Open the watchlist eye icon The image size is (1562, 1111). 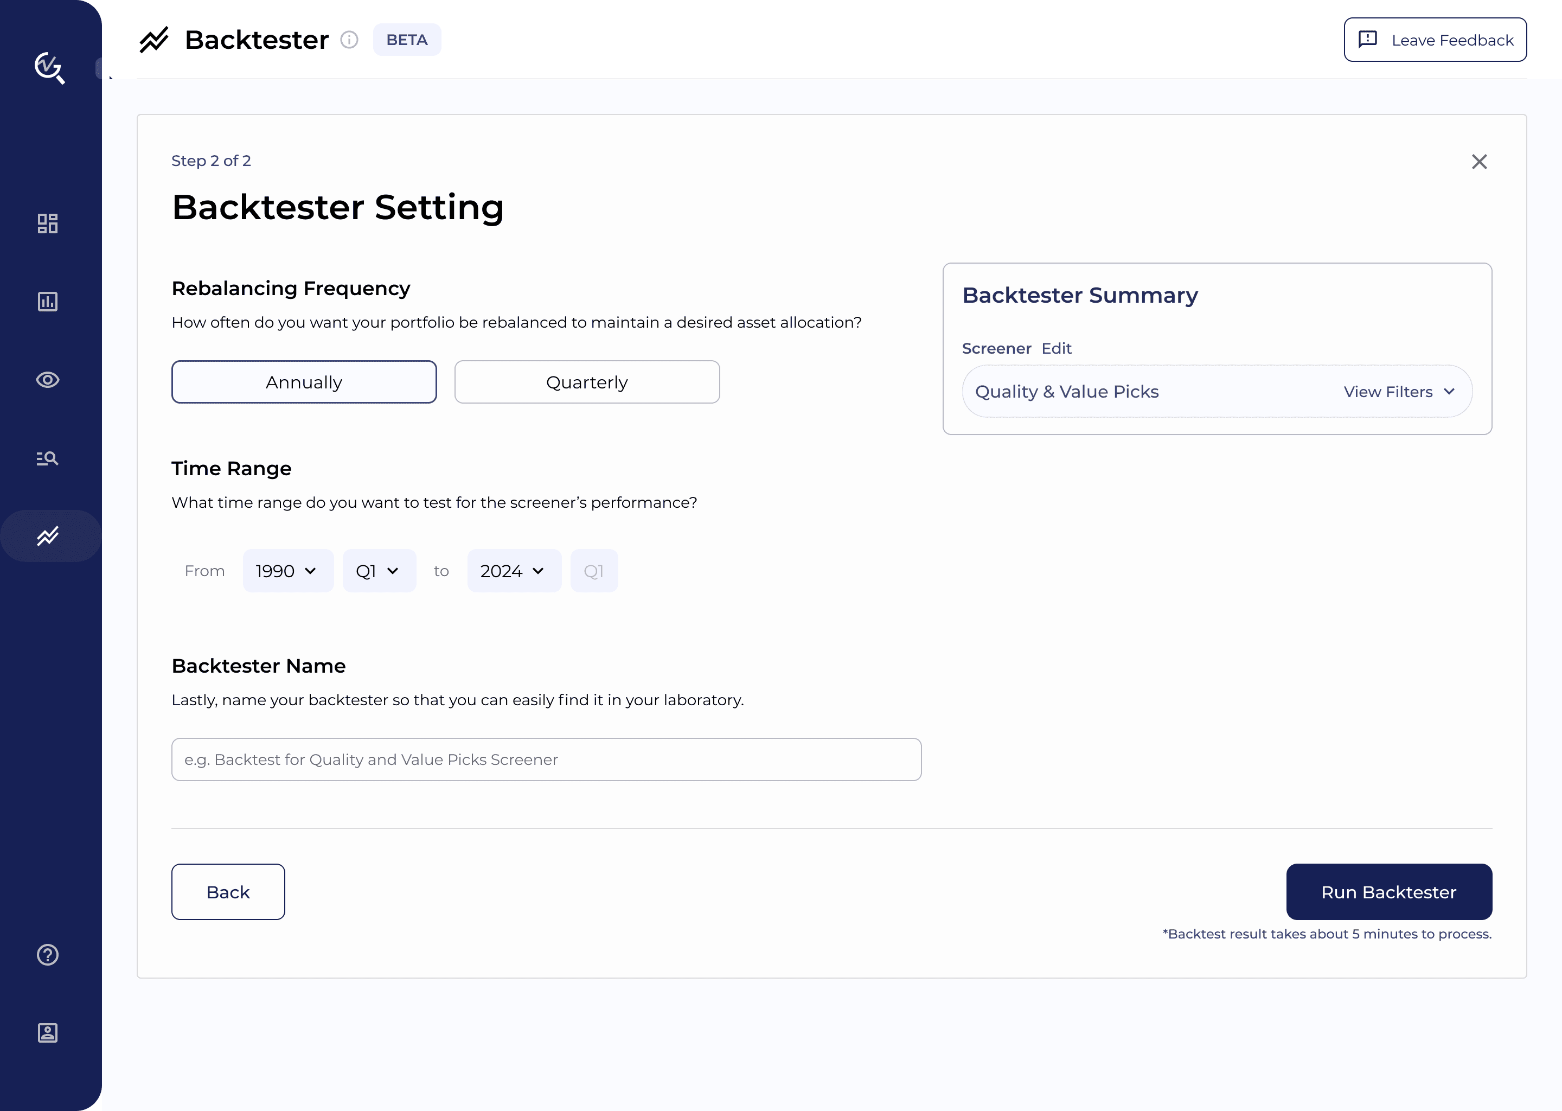pyautogui.click(x=47, y=380)
